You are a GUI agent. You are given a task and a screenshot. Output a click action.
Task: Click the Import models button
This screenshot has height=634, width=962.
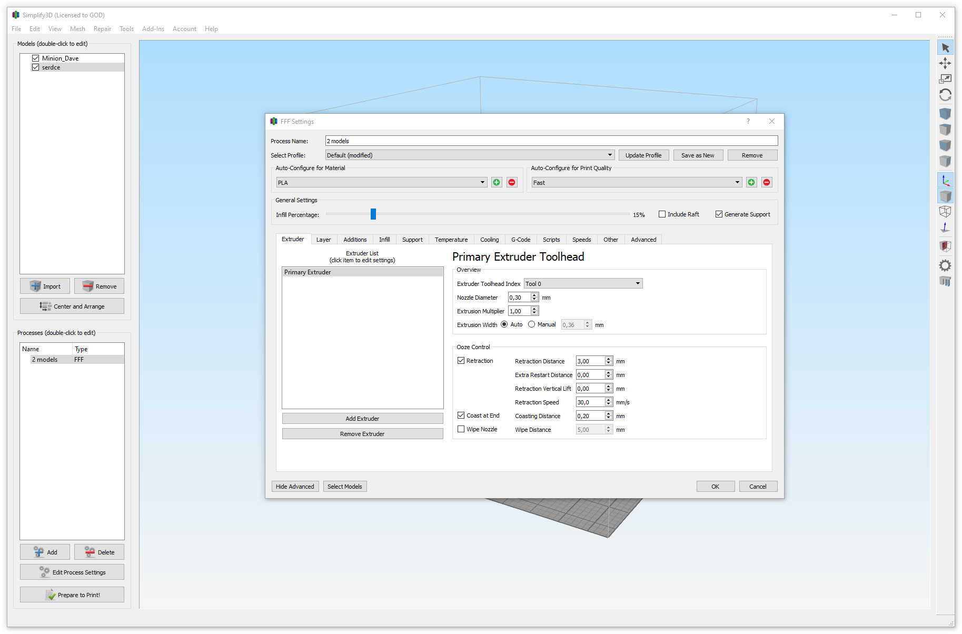[x=45, y=286]
